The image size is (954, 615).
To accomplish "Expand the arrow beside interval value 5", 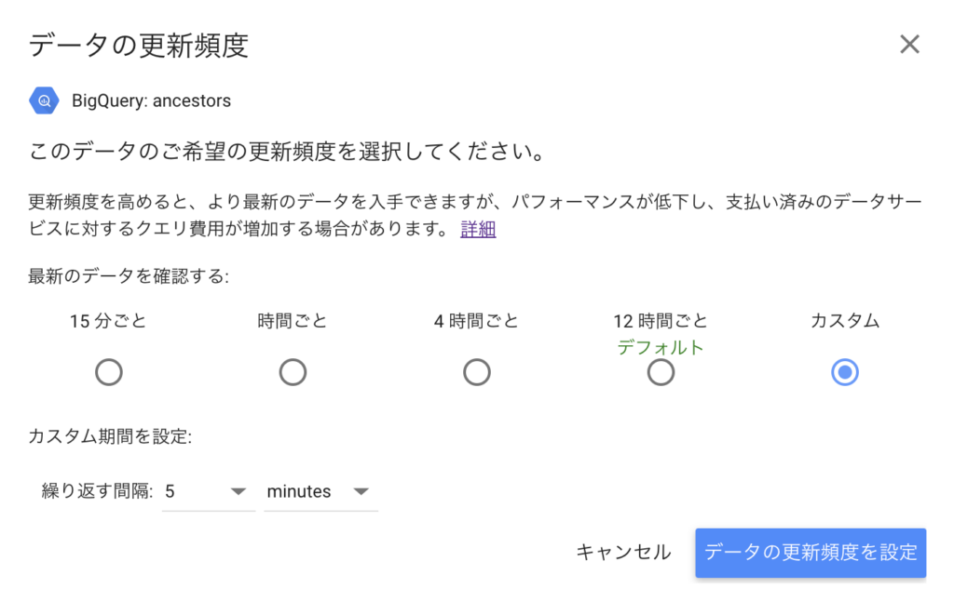I will pyautogui.click(x=238, y=491).
